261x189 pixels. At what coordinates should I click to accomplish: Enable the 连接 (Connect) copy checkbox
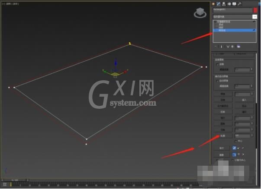point(217,64)
